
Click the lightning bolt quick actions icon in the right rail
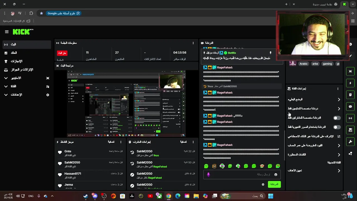pyautogui.click(x=350, y=83)
